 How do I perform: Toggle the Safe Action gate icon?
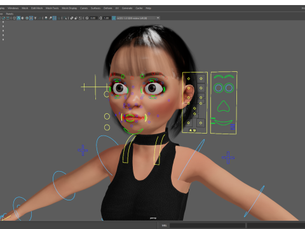tap(4, 18)
